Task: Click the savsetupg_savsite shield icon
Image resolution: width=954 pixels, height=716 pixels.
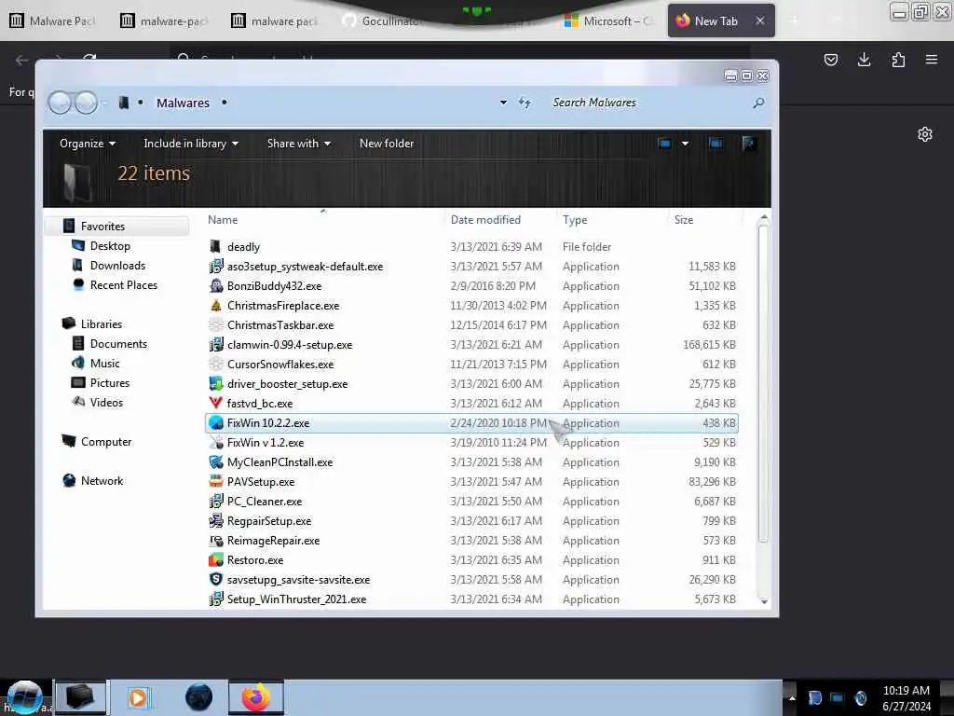Action: point(216,579)
